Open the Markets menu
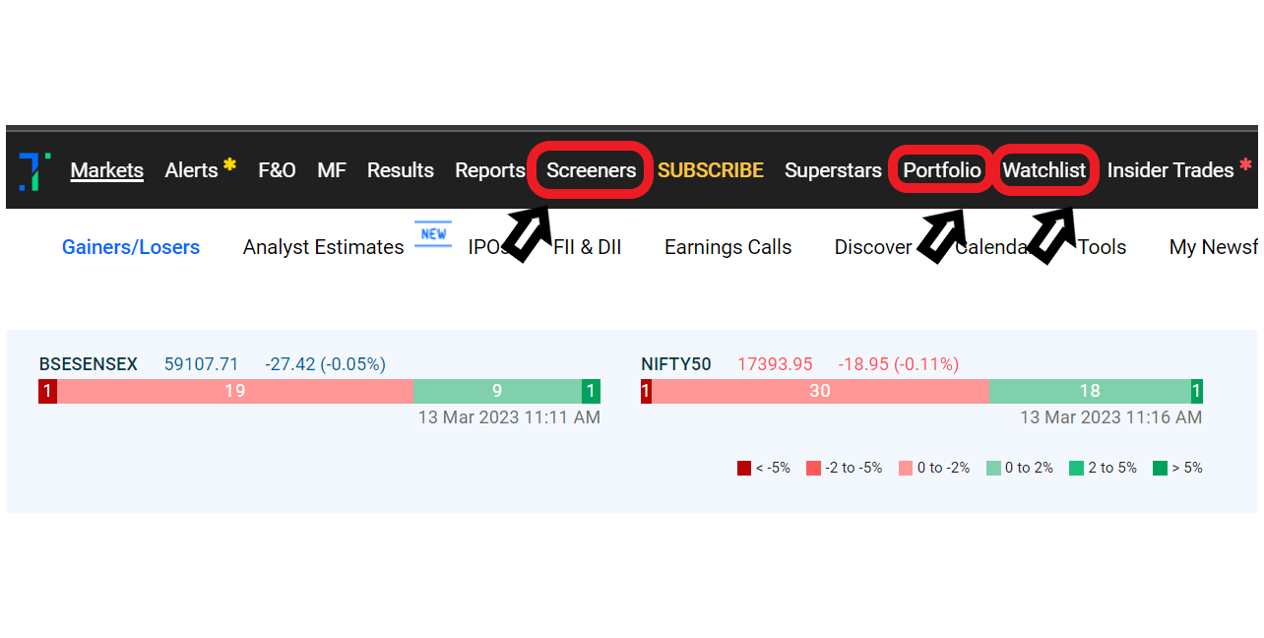 [x=107, y=170]
